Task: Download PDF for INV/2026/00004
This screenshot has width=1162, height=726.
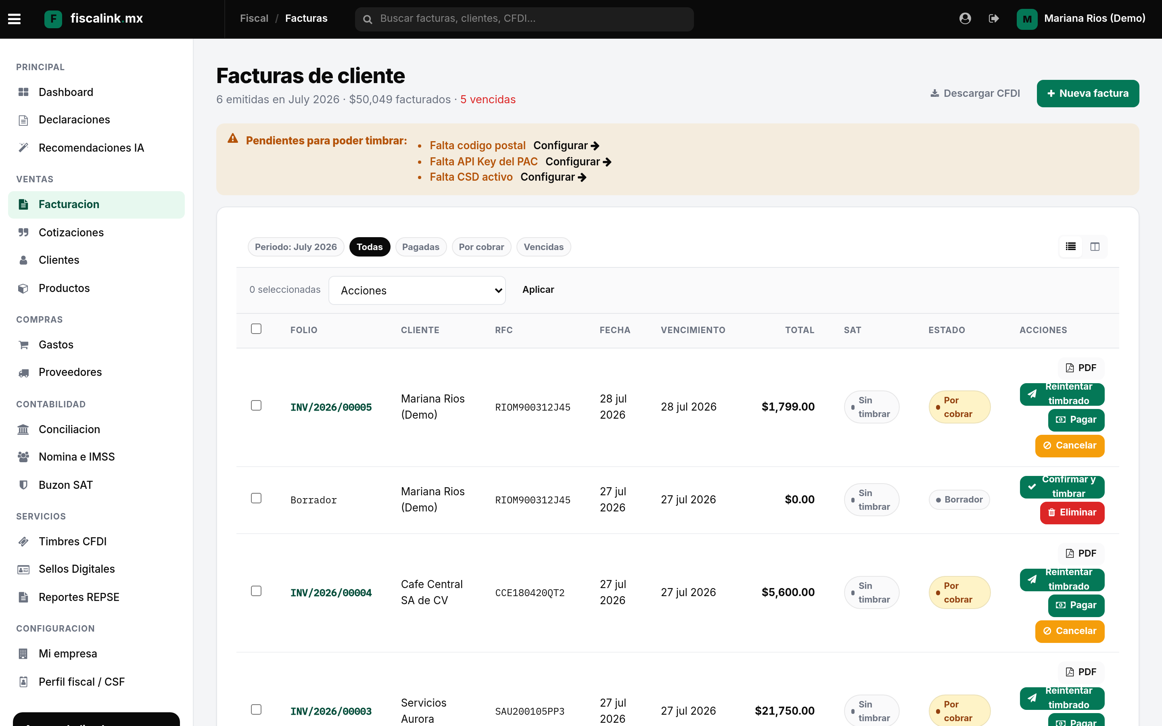Action: [1081, 554]
